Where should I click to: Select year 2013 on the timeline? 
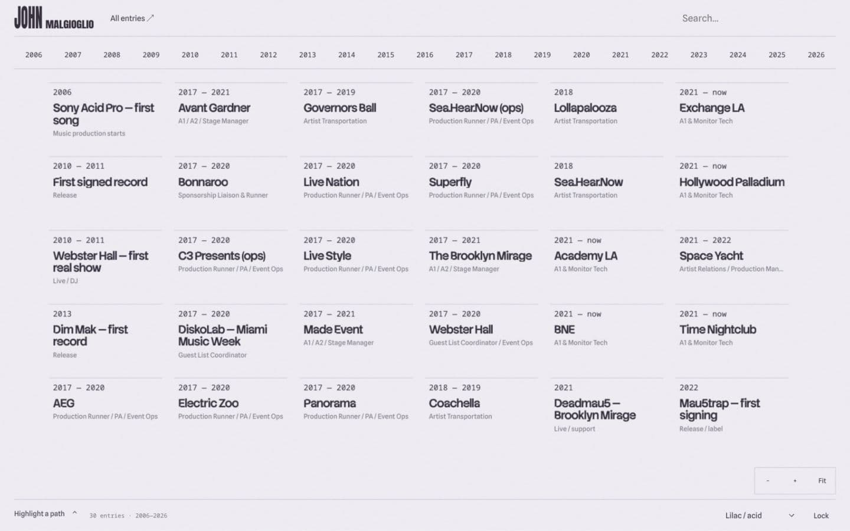(308, 55)
